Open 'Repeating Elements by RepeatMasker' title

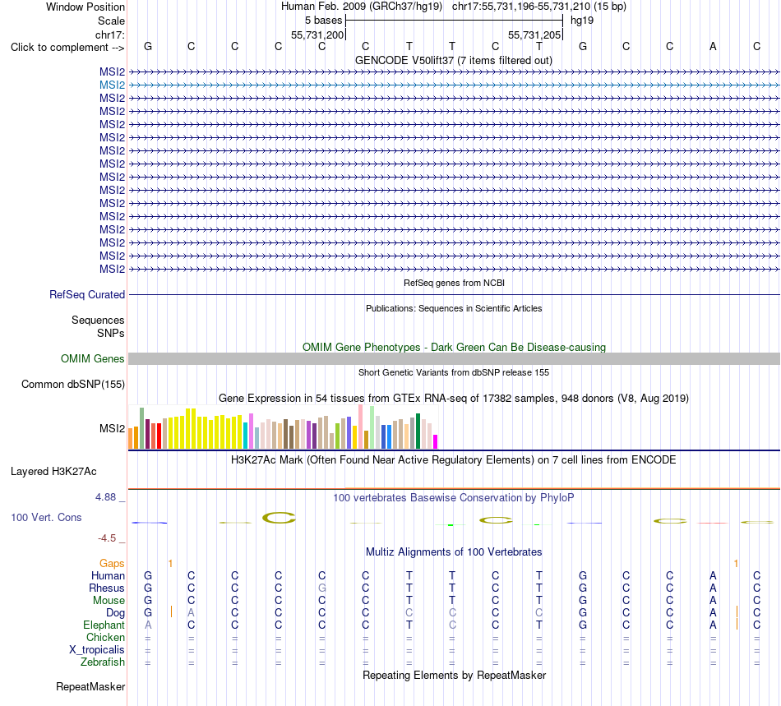tap(454, 675)
